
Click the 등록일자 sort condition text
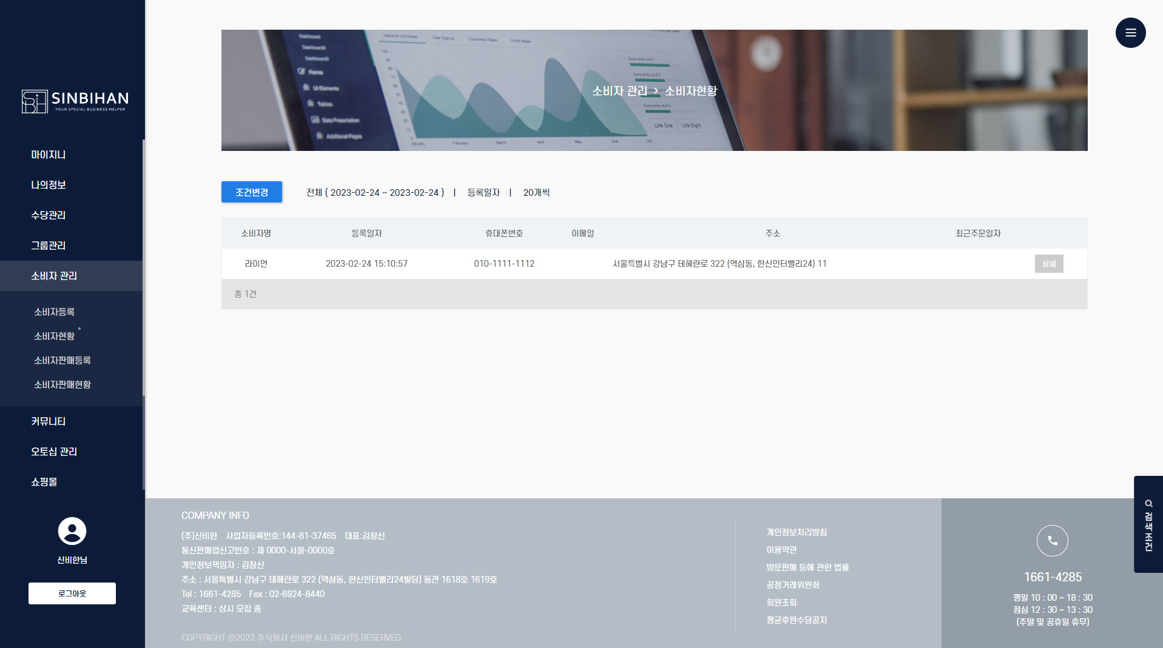[x=484, y=192]
